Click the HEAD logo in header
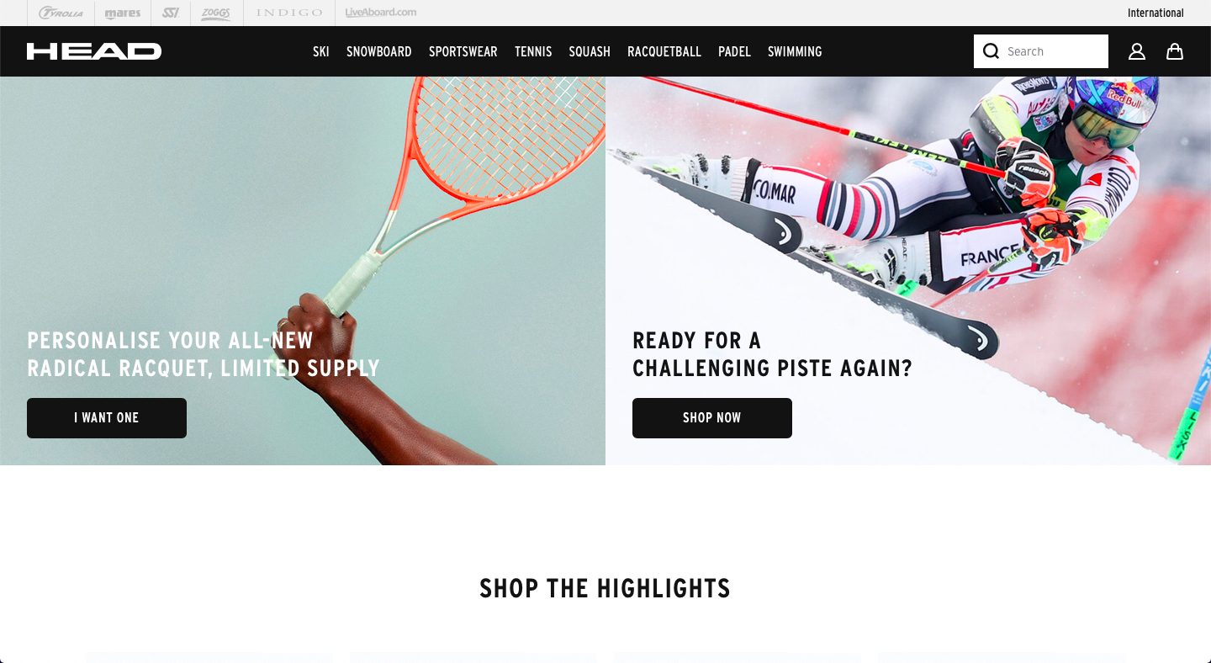 click(94, 51)
